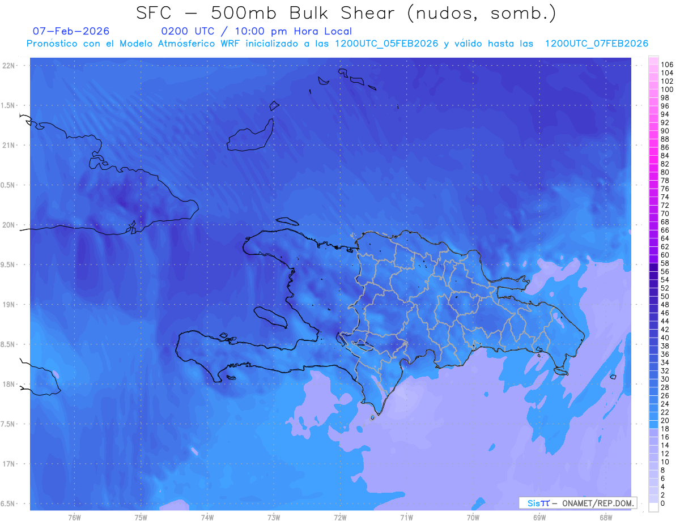Click the '28' value on the color scale

pos(665,387)
